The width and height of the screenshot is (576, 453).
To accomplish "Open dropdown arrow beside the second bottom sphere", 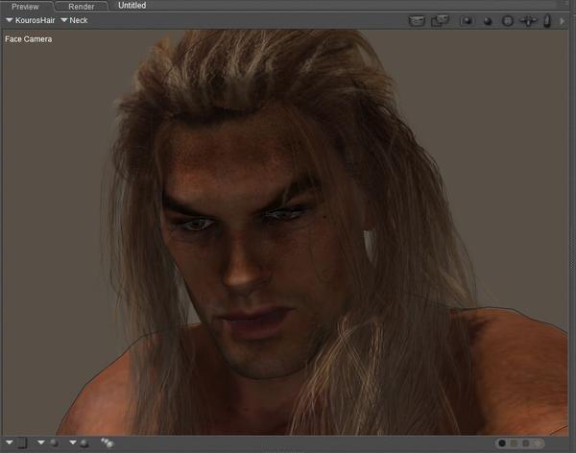I will 73,442.
